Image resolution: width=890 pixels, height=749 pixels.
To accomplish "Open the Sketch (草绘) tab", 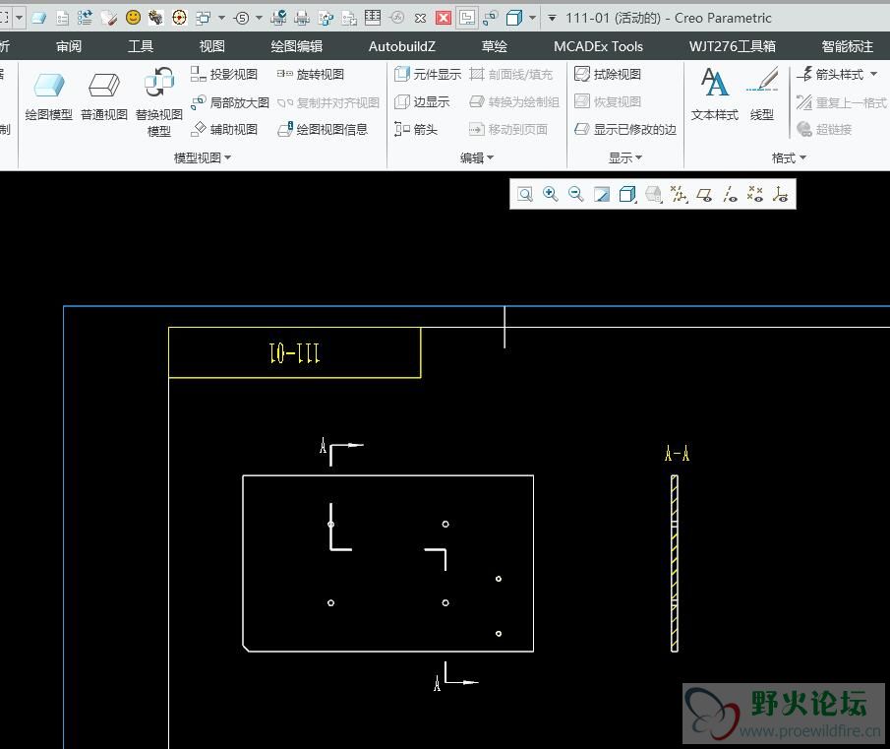I will [x=494, y=46].
